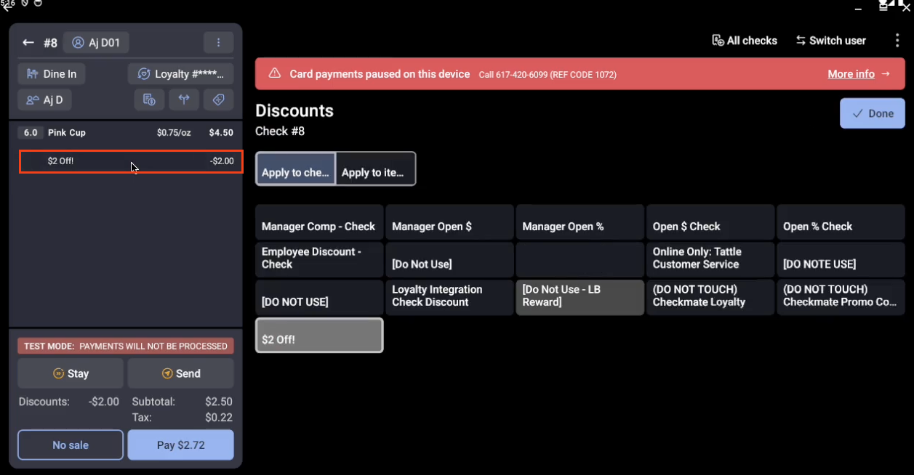The image size is (914, 475).
Task: Click the [DO NOT USE] uppercase discount tile
Action: pos(319,298)
